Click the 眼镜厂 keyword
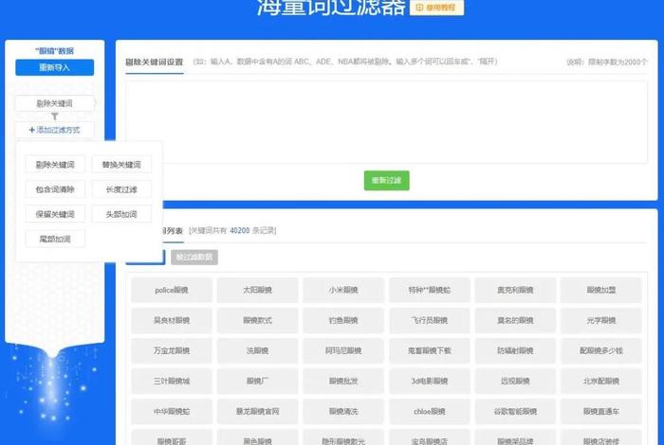 pyautogui.click(x=257, y=381)
